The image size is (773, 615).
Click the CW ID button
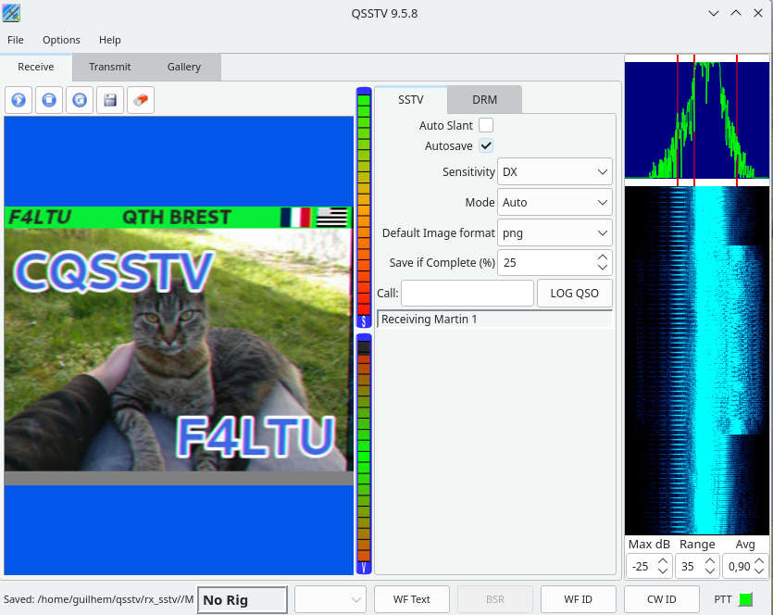pyautogui.click(x=662, y=599)
